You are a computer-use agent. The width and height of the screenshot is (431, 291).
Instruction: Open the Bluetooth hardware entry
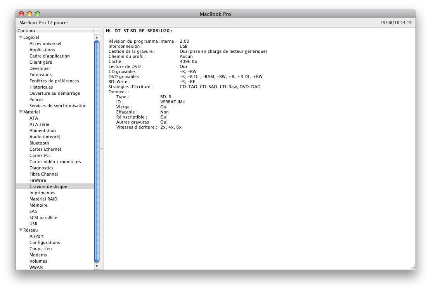pos(39,143)
